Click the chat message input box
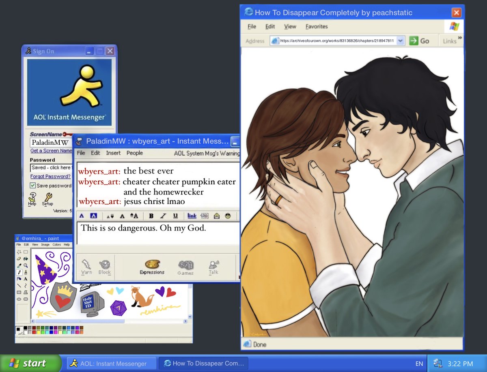Image resolution: width=487 pixels, height=372 pixels. tap(158, 233)
